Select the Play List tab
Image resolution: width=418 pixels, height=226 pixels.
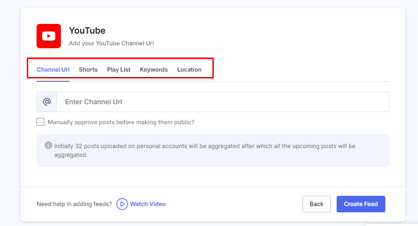pos(119,70)
